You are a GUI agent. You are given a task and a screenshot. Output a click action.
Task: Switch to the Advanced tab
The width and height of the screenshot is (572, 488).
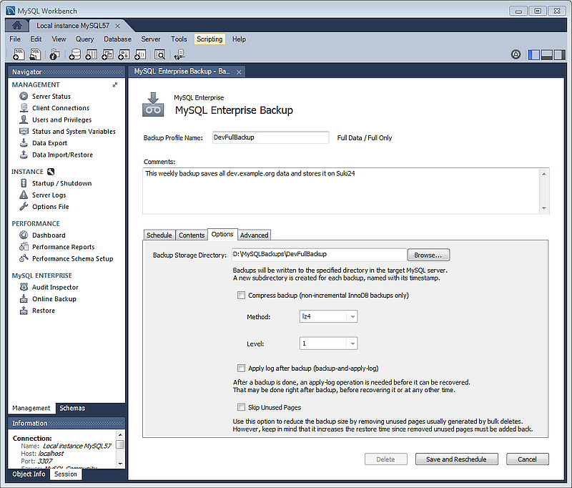pos(254,235)
